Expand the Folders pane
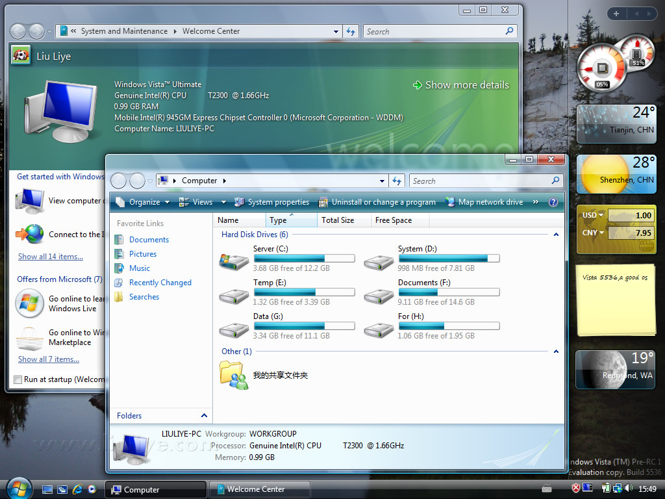This screenshot has height=499, width=665. click(204, 415)
